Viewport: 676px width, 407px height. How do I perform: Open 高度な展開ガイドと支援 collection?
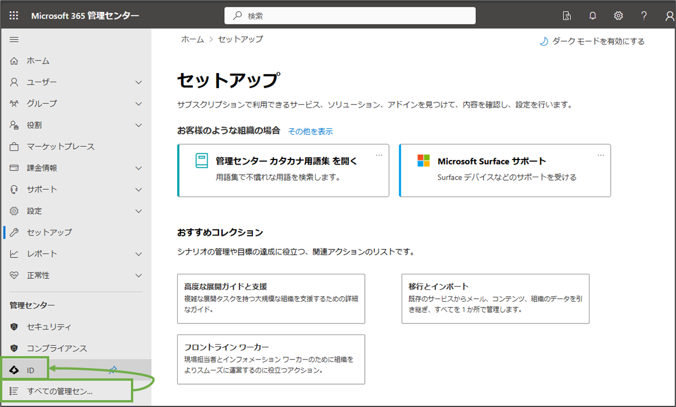tap(271, 299)
